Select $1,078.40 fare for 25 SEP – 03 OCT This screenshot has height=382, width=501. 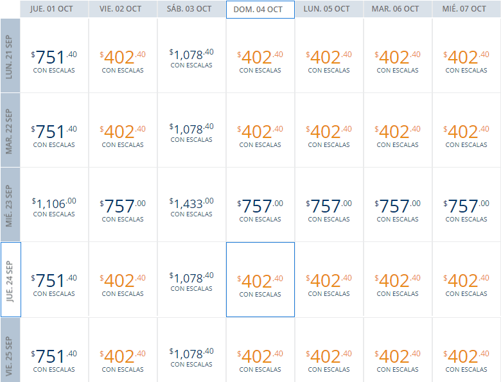pos(191,350)
